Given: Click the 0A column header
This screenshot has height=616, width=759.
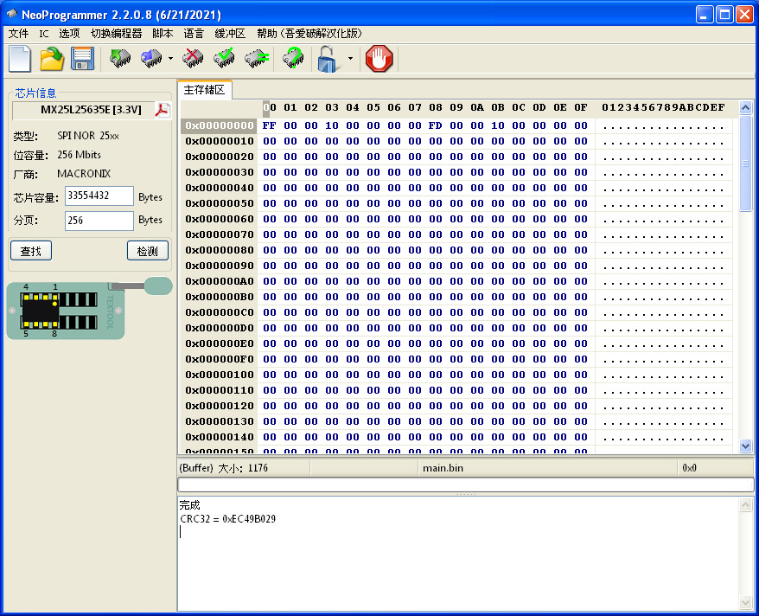Looking at the screenshot, I should [x=477, y=107].
